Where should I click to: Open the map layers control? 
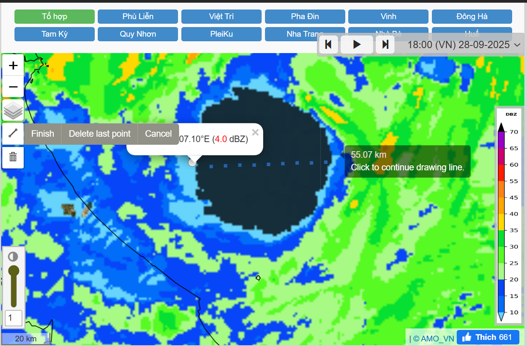[13, 111]
